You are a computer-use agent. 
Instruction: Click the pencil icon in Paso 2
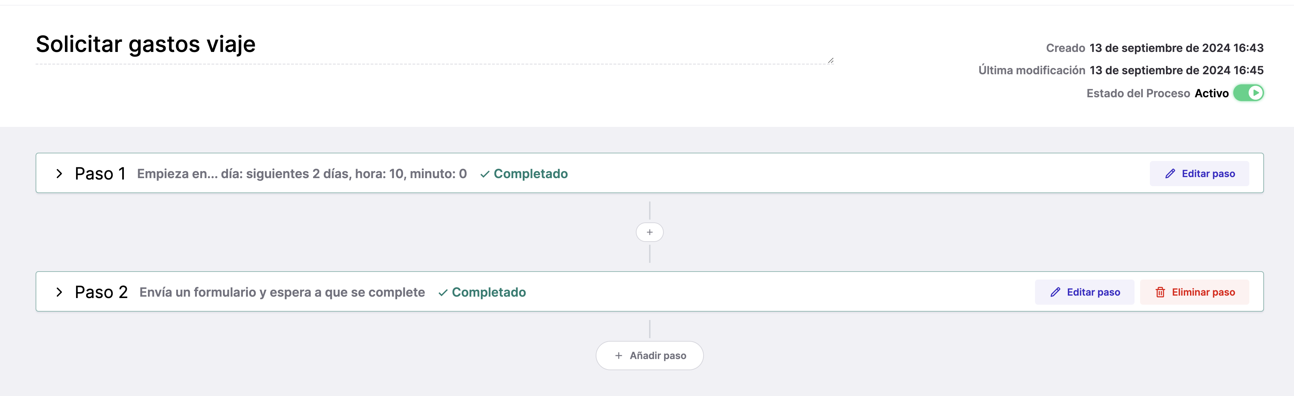[x=1055, y=292]
